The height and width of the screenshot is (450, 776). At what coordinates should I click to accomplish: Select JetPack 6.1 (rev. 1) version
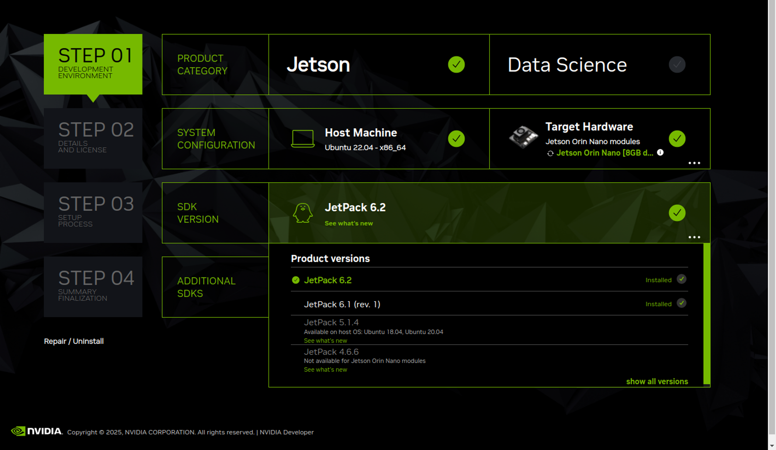click(x=342, y=304)
